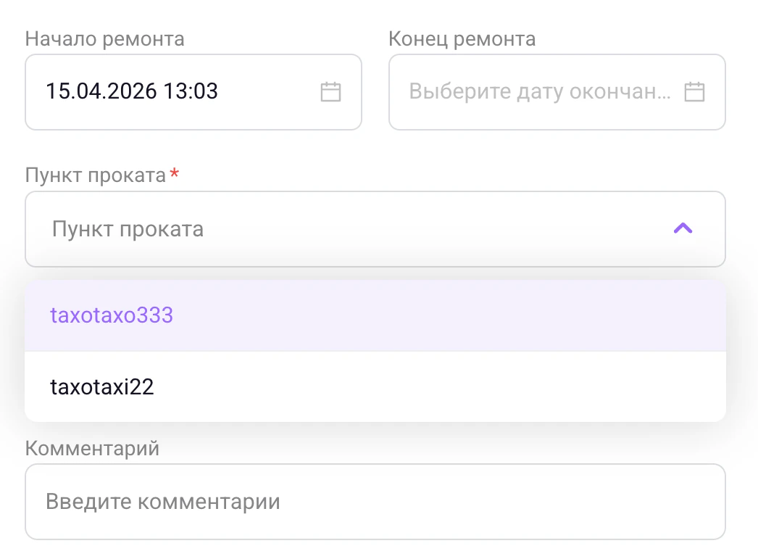This screenshot has height=551, width=758.
Task: Open repair start date picker via calendar icon
Action: (330, 91)
